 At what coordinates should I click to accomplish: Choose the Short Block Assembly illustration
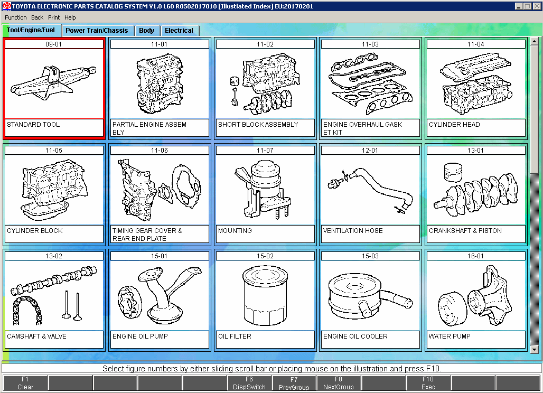click(x=265, y=83)
